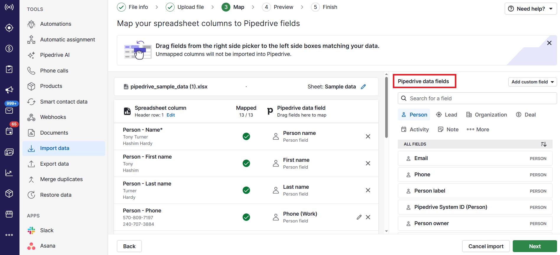Select the Pipedrive System ID (Person) field
This screenshot has height=255, width=560.
(475, 207)
